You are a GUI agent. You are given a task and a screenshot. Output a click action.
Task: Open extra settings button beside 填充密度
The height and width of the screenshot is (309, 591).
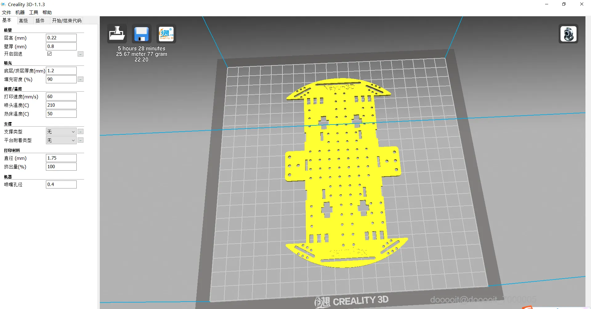(x=80, y=79)
